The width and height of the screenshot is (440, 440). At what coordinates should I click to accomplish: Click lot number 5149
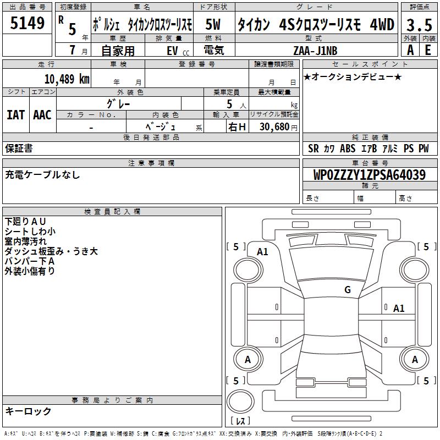(27, 23)
